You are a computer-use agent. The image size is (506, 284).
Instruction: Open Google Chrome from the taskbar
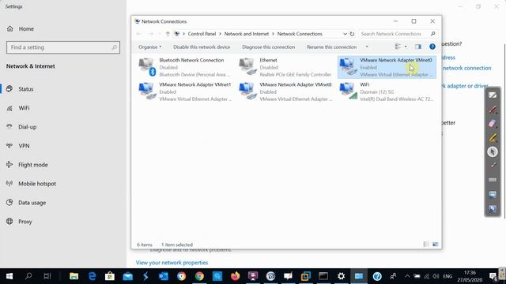(x=199, y=276)
